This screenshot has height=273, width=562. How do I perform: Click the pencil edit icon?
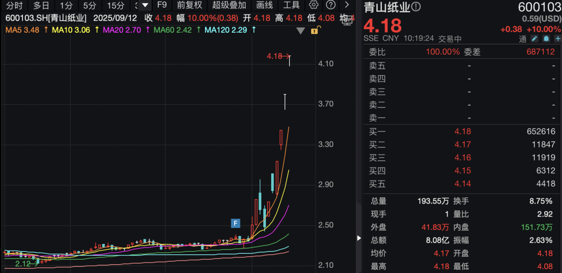(x=535, y=39)
